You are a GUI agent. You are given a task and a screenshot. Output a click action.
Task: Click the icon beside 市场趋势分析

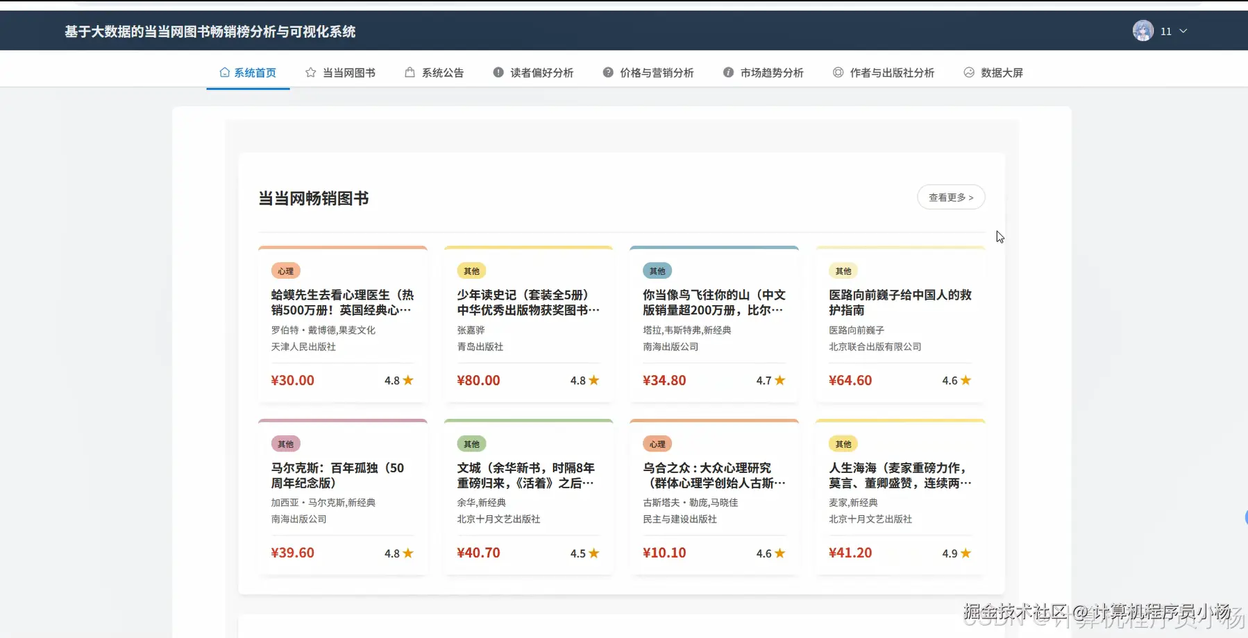point(728,72)
